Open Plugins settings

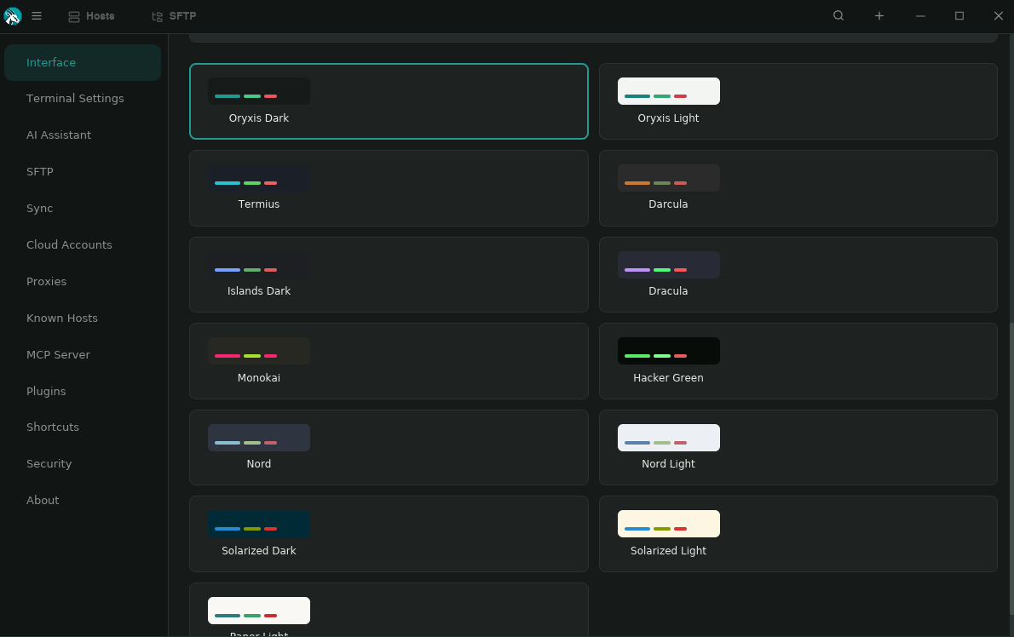(x=83, y=392)
